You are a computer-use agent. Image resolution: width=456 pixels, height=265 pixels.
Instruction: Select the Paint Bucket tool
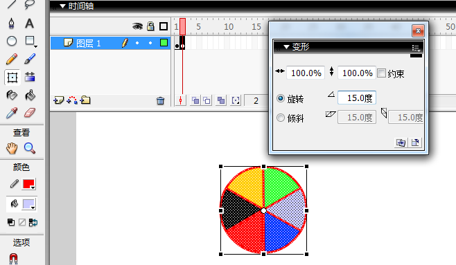(x=30, y=95)
